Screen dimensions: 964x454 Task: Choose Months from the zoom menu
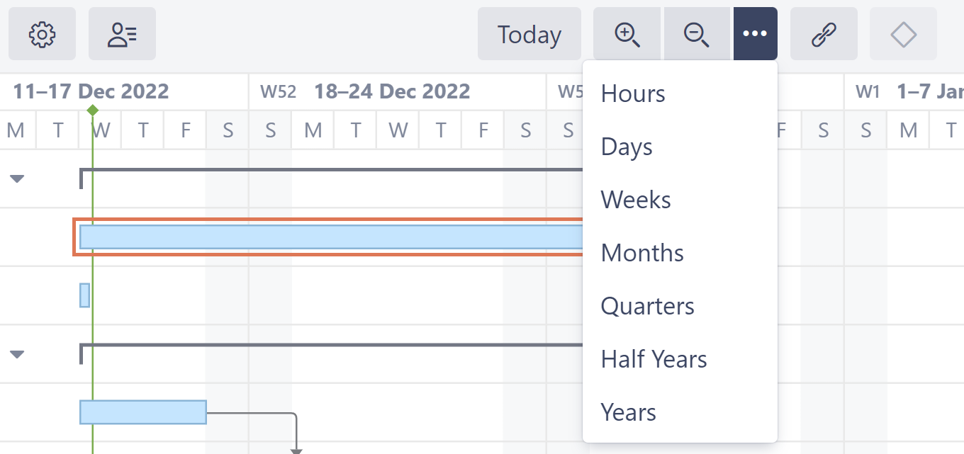[x=642, y=253]
